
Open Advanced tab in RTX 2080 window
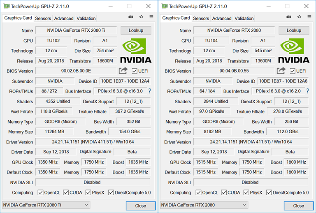(x=222, y=19)
